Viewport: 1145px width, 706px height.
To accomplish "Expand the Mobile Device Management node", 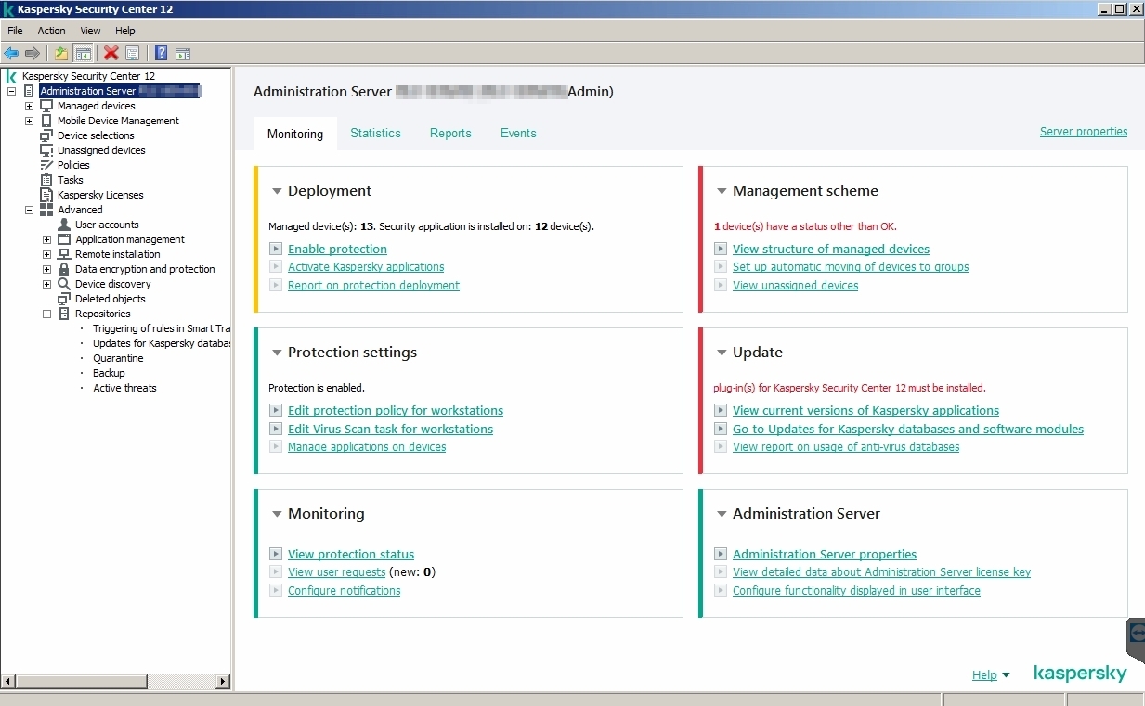I will point(29,121).
